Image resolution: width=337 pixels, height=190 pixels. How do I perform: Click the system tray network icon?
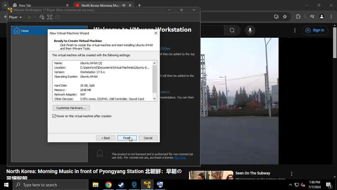click(x=297, y=185)
